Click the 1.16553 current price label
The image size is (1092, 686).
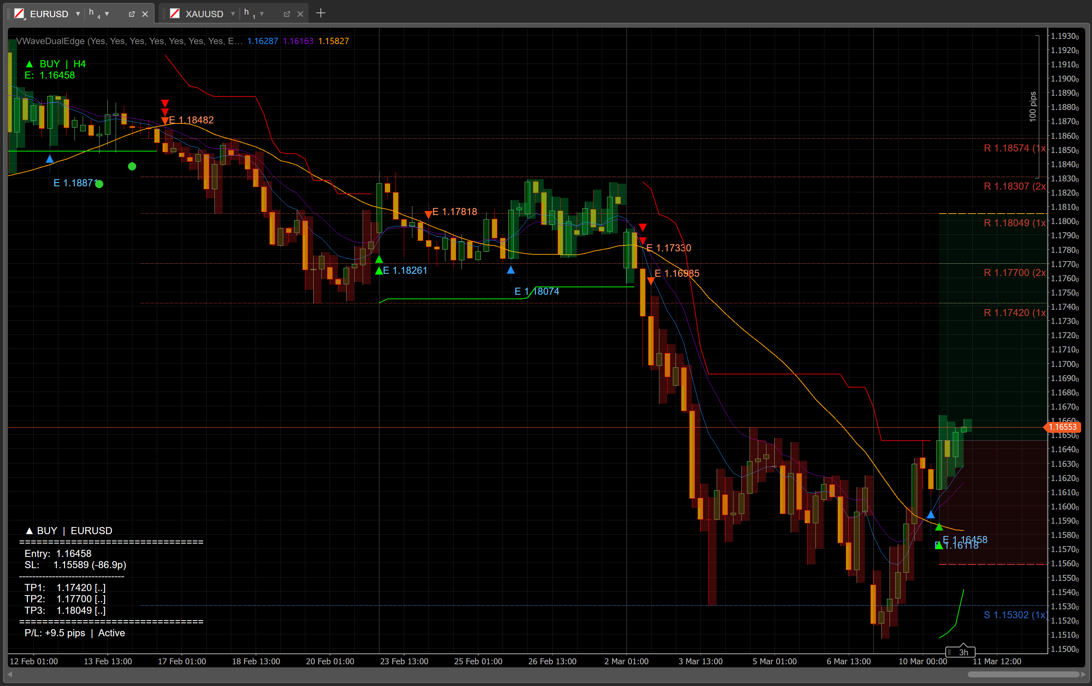click(x=1062, y=427)
